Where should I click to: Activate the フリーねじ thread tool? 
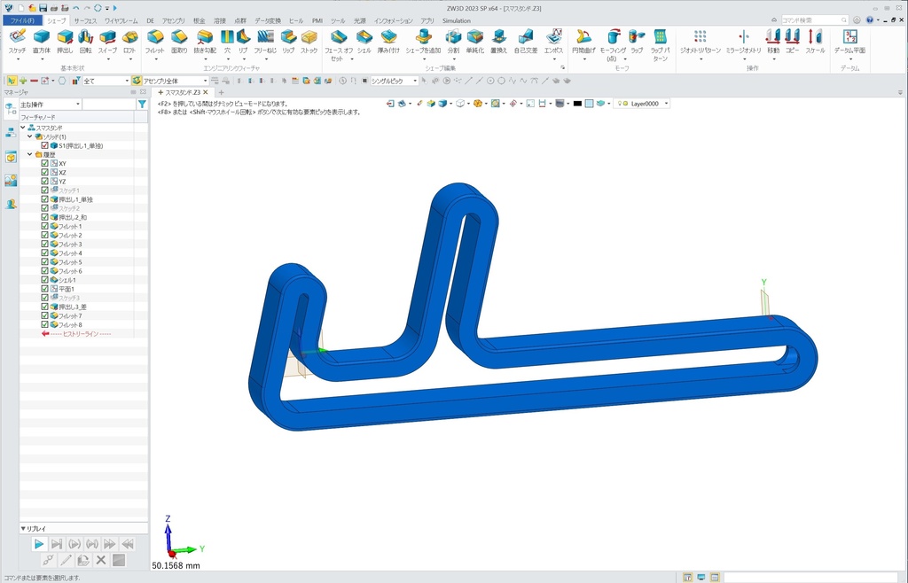coord(265,42)
